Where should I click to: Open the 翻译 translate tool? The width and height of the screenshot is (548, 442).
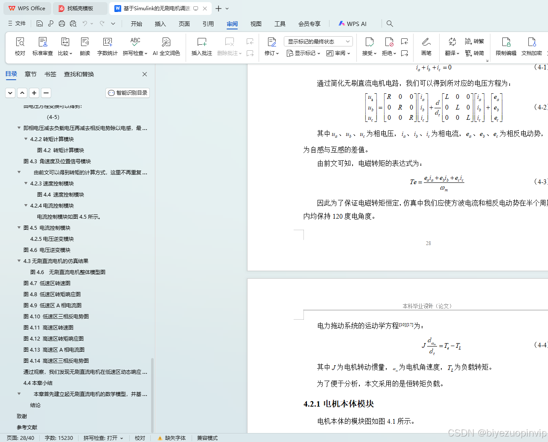pyautogui.click(x=452, y=46)
